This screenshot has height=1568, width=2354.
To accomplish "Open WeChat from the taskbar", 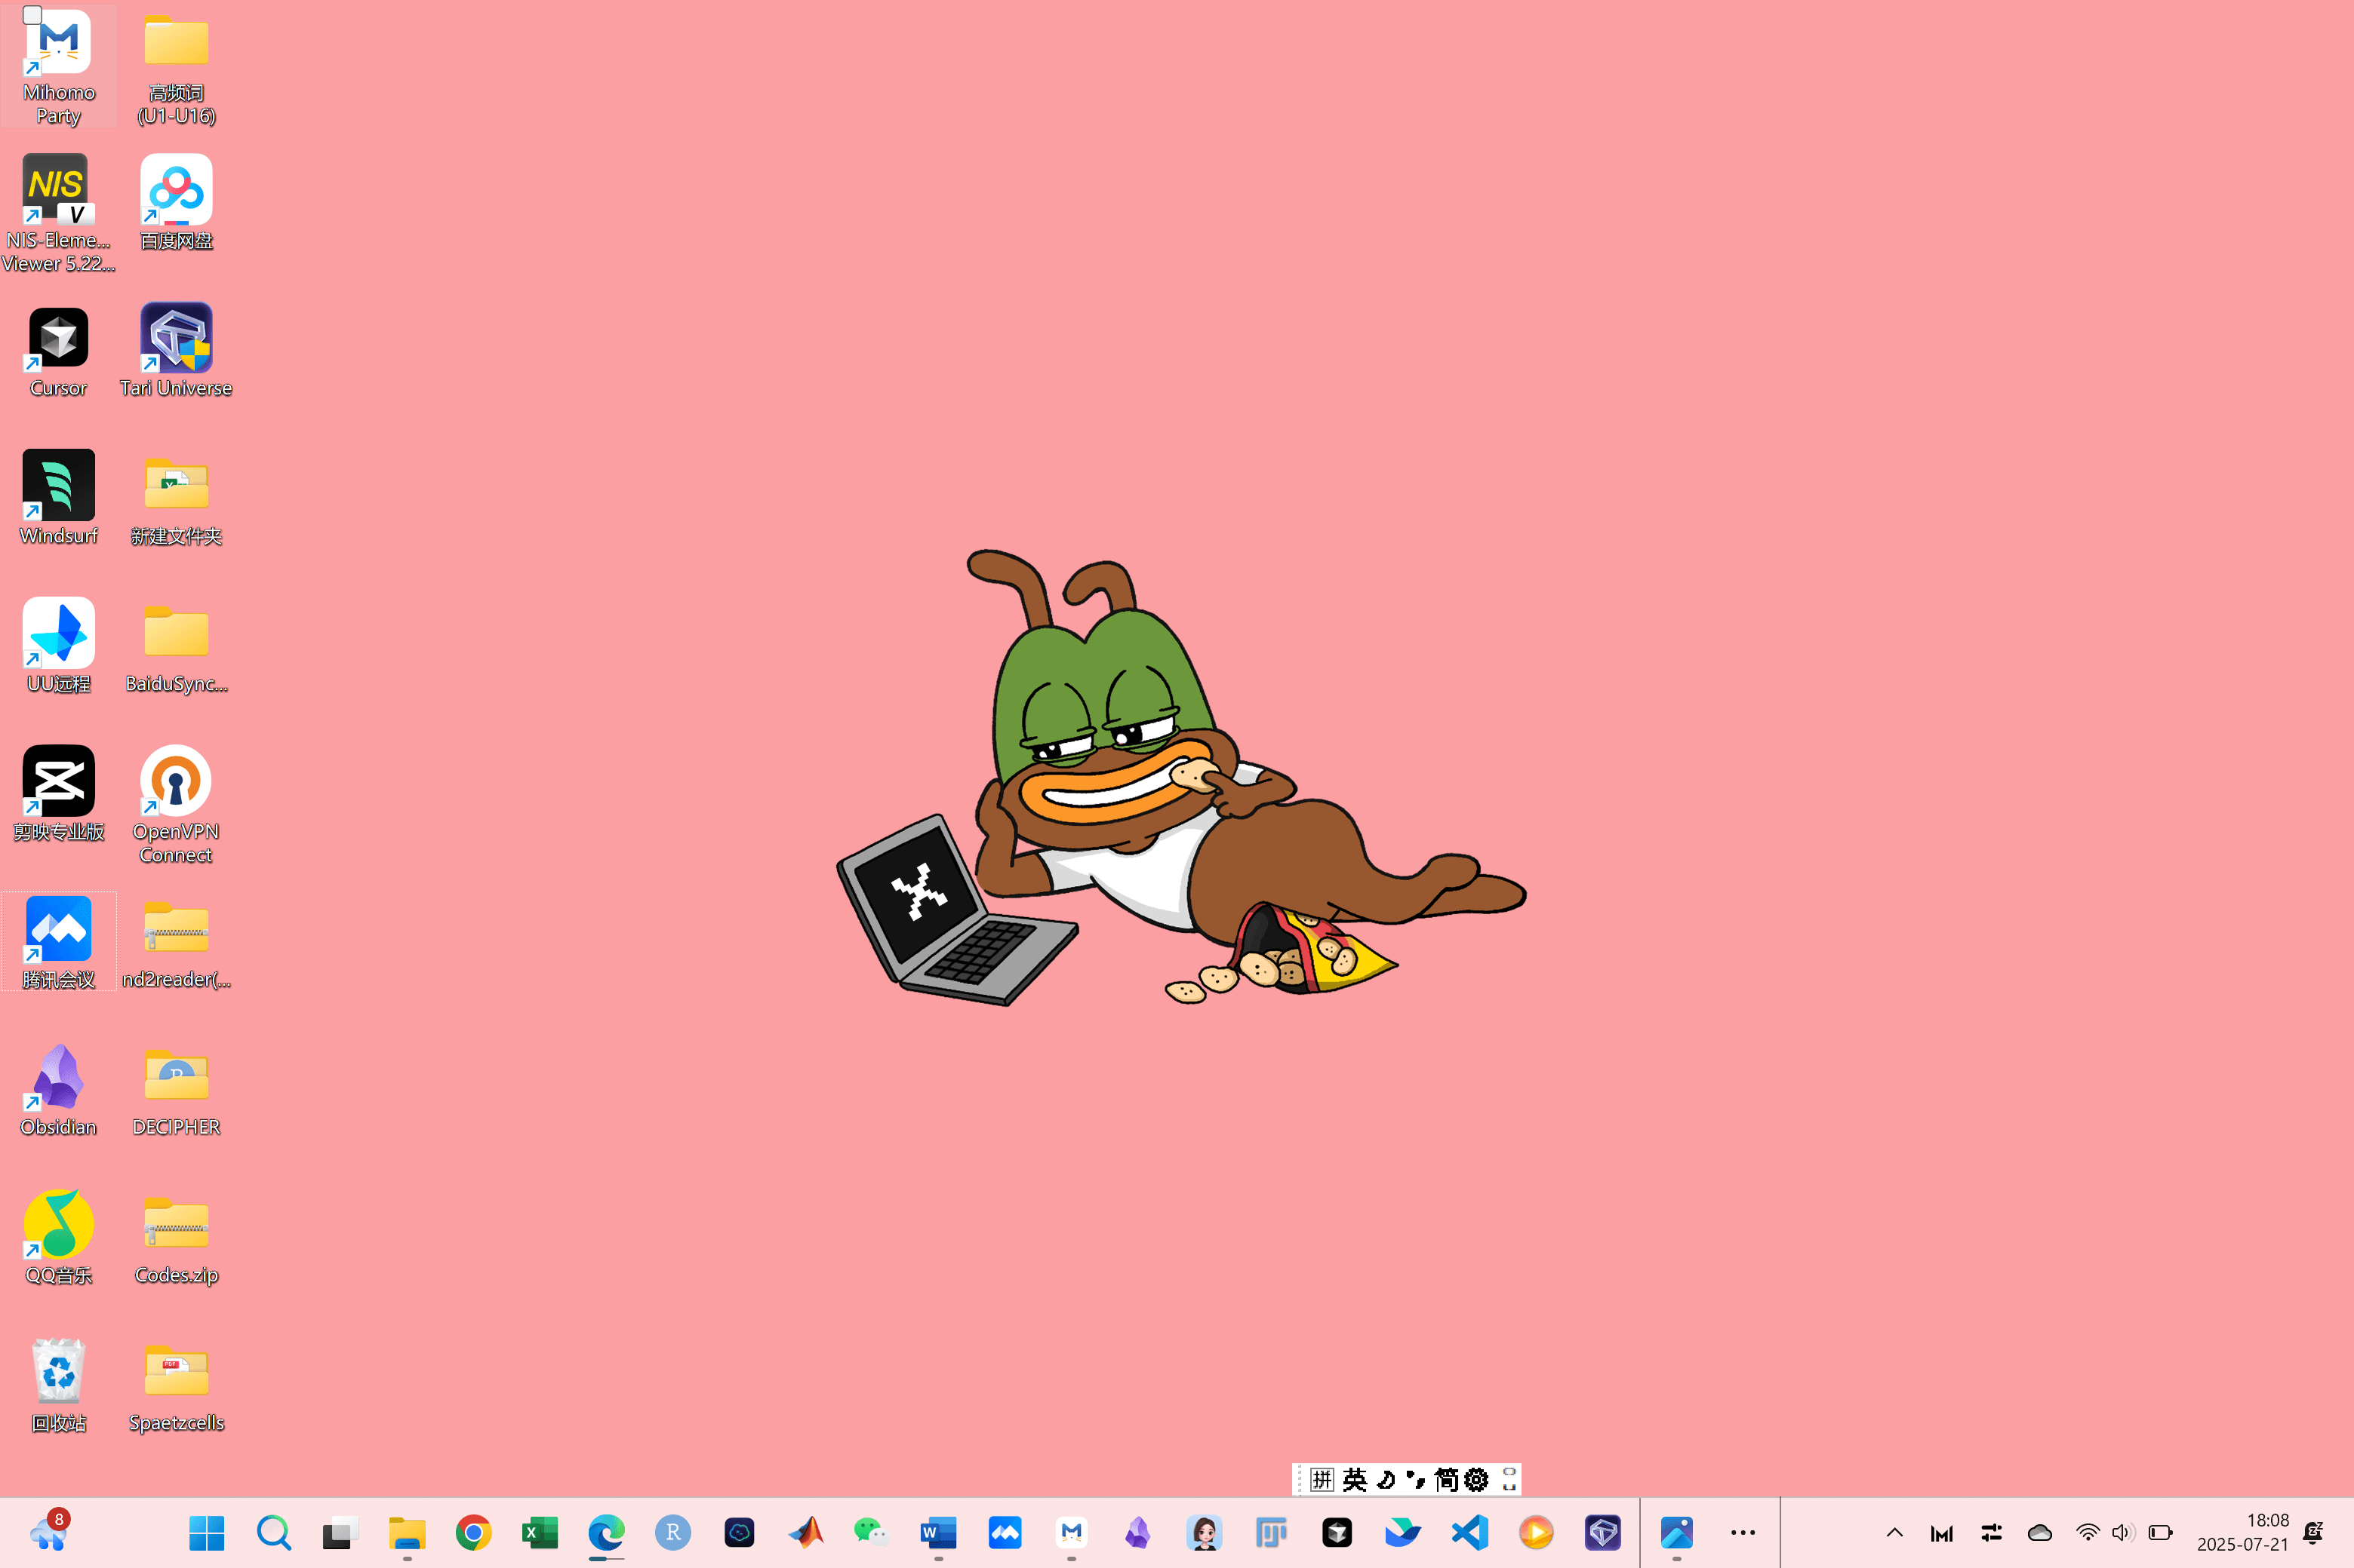I will [872, 1532].
